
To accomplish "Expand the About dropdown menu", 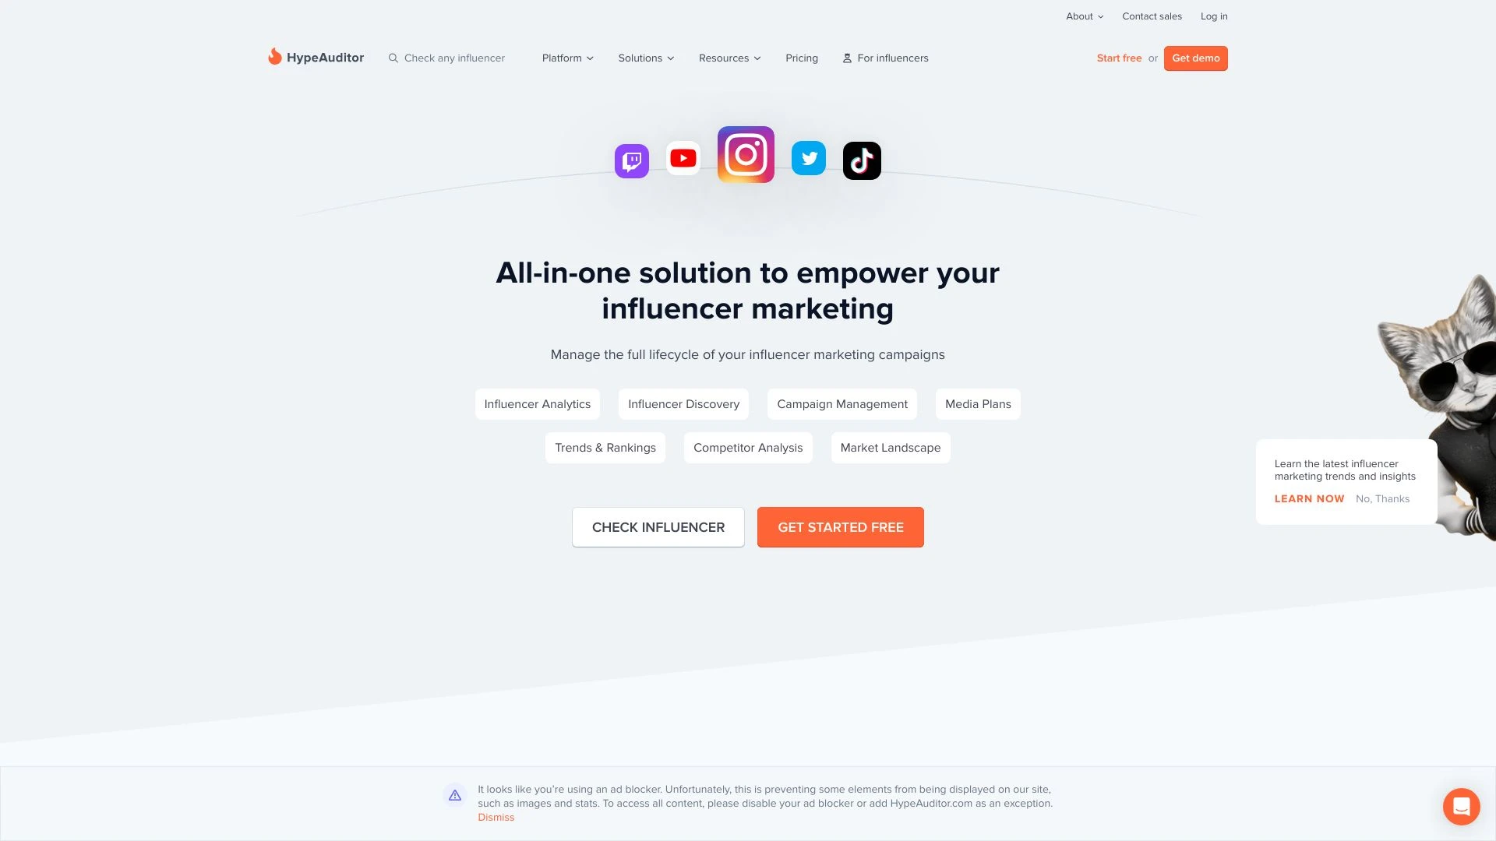I will (x=1084, y=16).
